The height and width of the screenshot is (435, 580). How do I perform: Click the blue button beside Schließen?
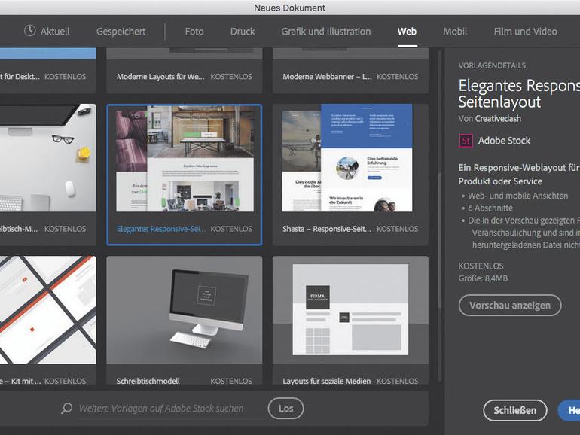coord(569,410)
